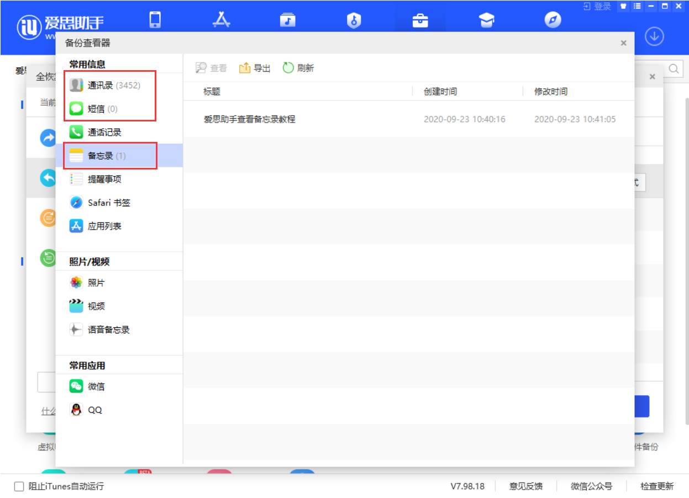Enable 阻止iTunes自动运行 checkbox

point(18,486)
